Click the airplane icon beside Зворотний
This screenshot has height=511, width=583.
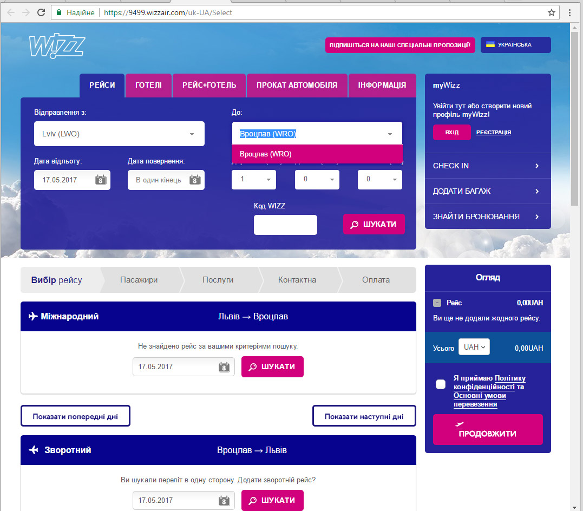(34, 450)
